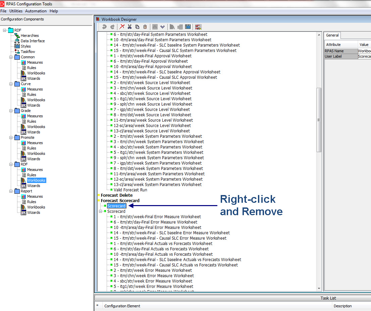Select Wizards under the RDF folder
Screen dimensions: 371x311
[x=34, y=186]
